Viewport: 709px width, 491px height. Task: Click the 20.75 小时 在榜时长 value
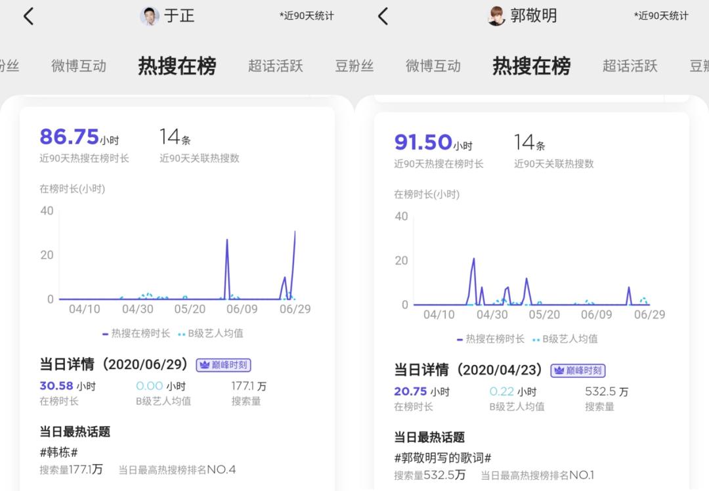(x=422, y=391)
